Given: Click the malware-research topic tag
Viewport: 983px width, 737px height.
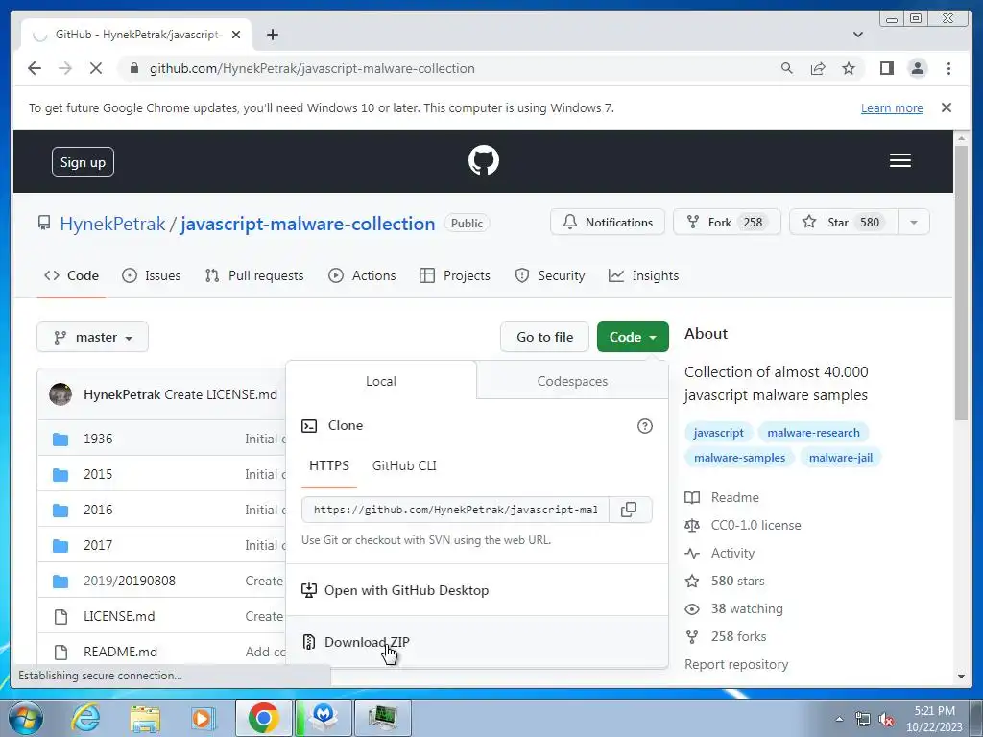Looking at the screenshot, I should point(813,433).
